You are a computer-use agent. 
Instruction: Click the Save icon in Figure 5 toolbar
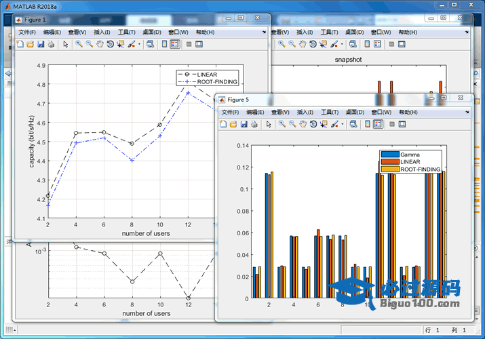point(244,124)
